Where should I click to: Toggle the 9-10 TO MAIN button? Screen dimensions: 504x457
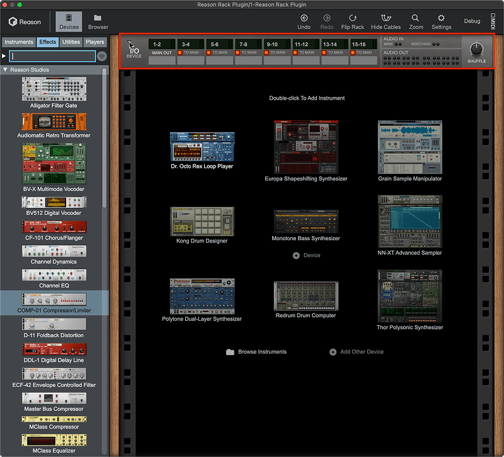tap(266, 52)
